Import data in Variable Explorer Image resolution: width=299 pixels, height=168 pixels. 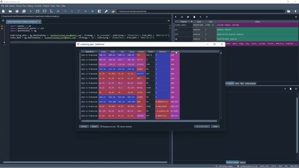(176, 17)
